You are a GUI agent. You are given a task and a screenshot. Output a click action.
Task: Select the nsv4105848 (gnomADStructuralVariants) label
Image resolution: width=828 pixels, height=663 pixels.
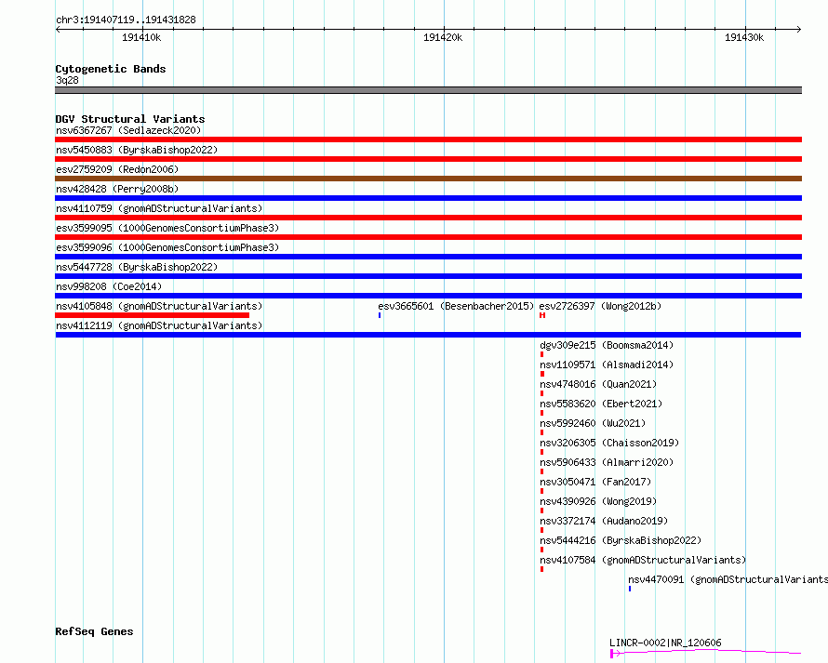coord(159,306)
